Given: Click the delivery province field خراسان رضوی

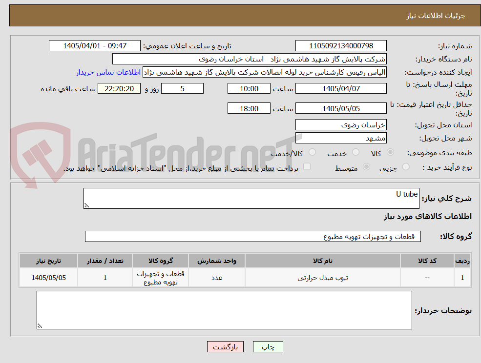Looking at the screenshot, I should pos(341,125).
